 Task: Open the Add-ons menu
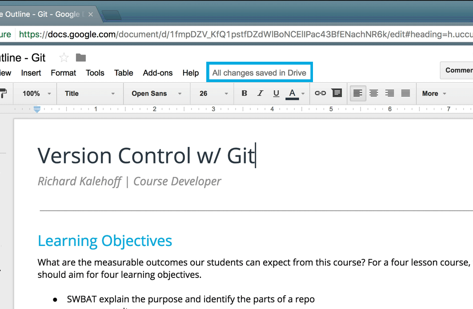pos(157,73)
